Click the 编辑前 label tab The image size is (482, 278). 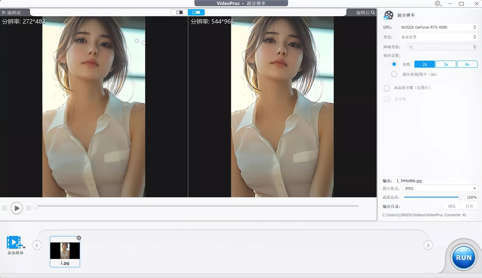[x=14, y=12]
